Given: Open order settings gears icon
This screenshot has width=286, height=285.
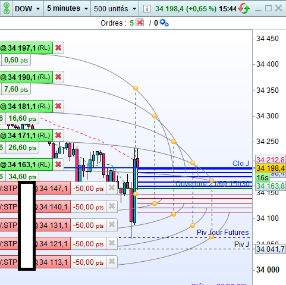Looking at the screenshot, I should (x=164, y=23).
